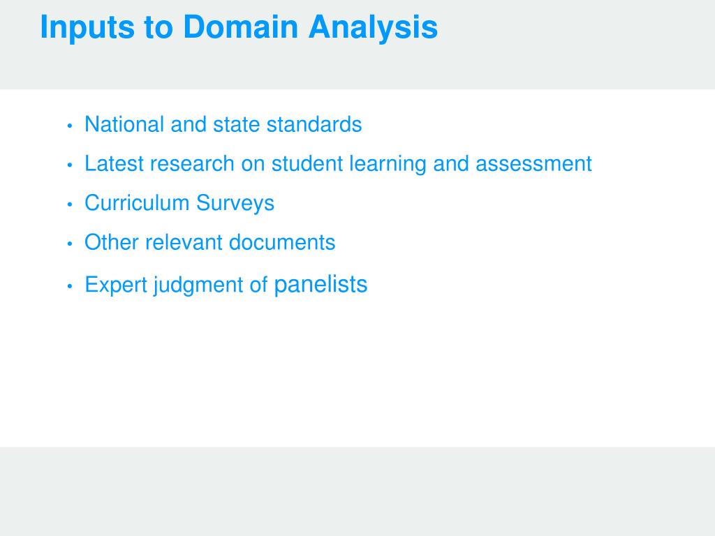Click the word documents in fourth bullet
The image size is (715, 536).
[282, 242]
